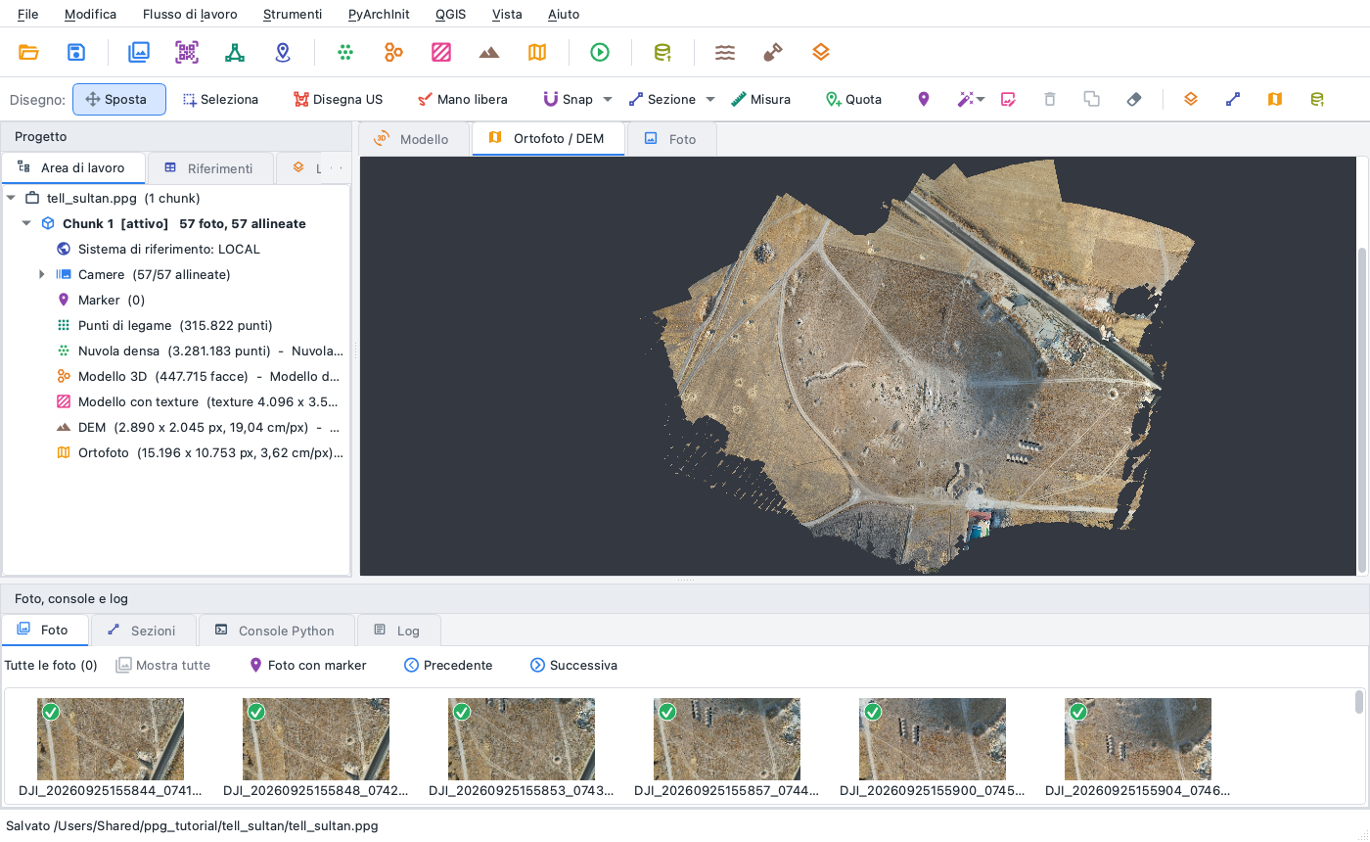Click the orange build 3D model icon
The height and width of the screenshot is (842, 1370).
pos(393,53)
